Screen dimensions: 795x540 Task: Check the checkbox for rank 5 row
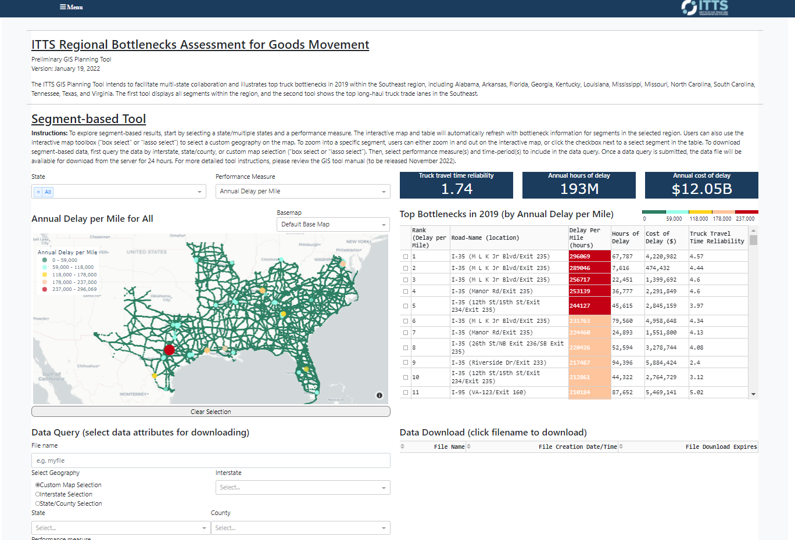tap(406, 306)
